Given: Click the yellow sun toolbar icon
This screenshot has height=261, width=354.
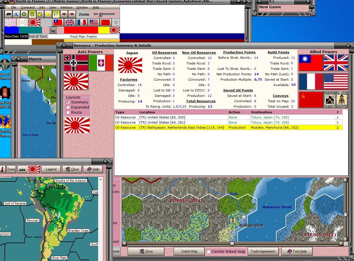Looking at the screenshot, I should [x=48, y=14].
